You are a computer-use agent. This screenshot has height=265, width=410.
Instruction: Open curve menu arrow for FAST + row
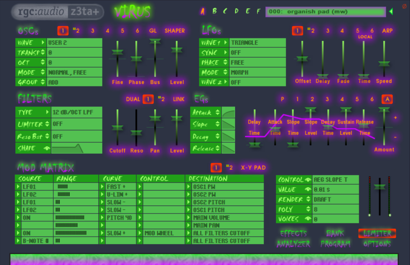pyautogui.click(x=102, y=186)
